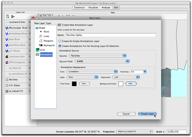Click the U.S. Rivers layer line icon
The image size is (192, 137).
(7, 51)
